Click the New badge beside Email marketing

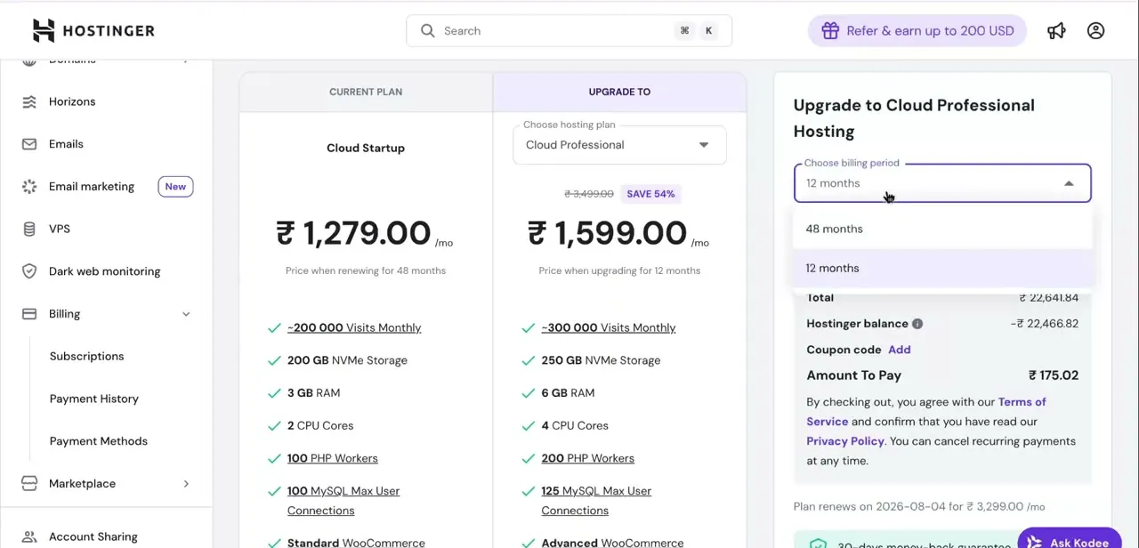click(175, 186)
